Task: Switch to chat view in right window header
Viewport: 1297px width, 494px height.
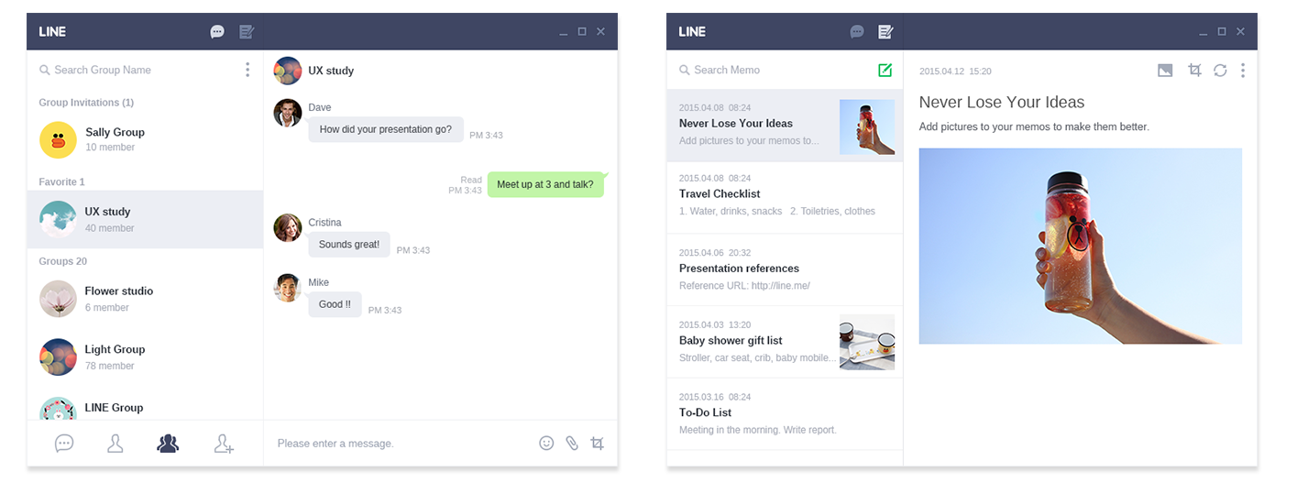Action: 857,31
